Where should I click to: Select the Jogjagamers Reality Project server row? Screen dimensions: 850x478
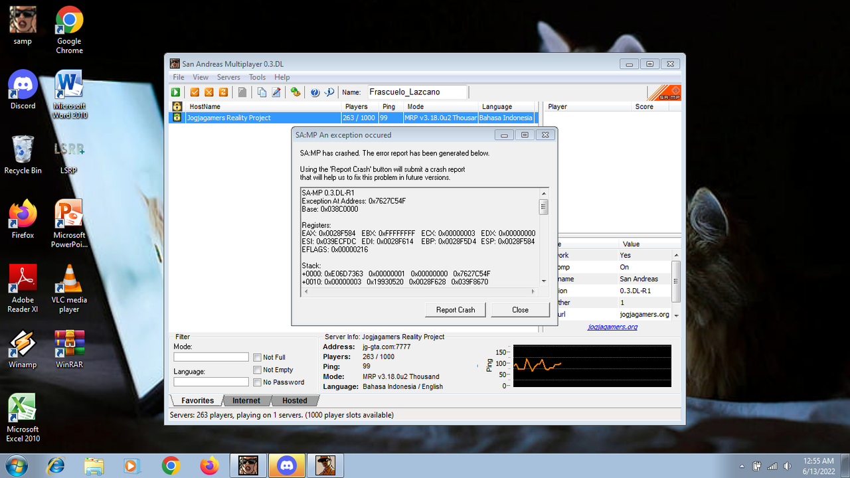tap(353, 118)
